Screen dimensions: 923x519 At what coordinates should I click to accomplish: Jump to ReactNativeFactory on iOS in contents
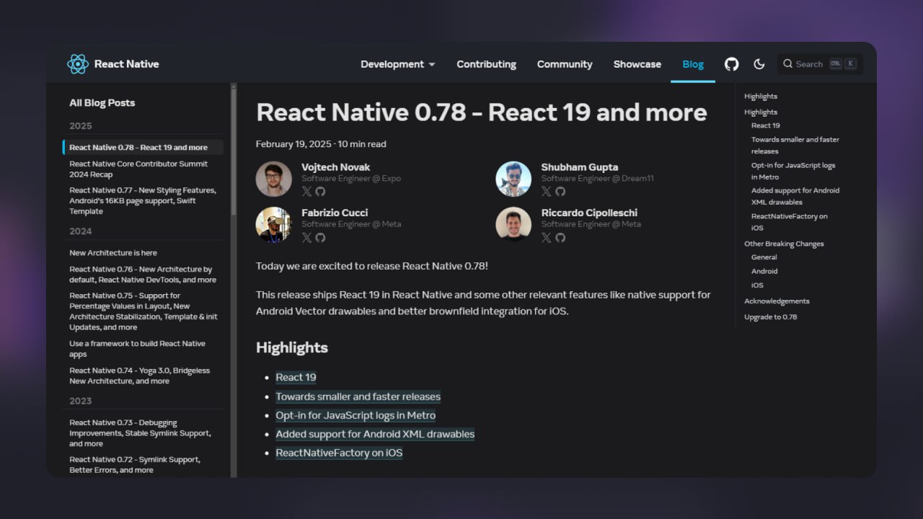pos(790,222)
